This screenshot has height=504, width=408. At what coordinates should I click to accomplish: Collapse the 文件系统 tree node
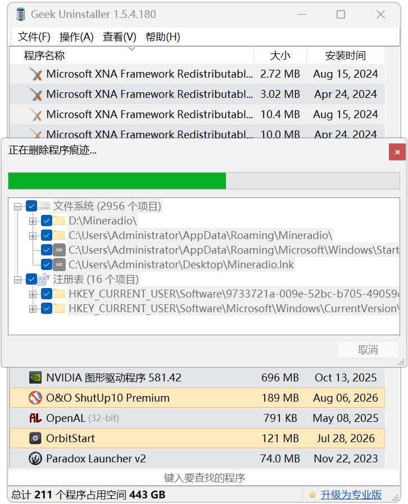(17, 206)
